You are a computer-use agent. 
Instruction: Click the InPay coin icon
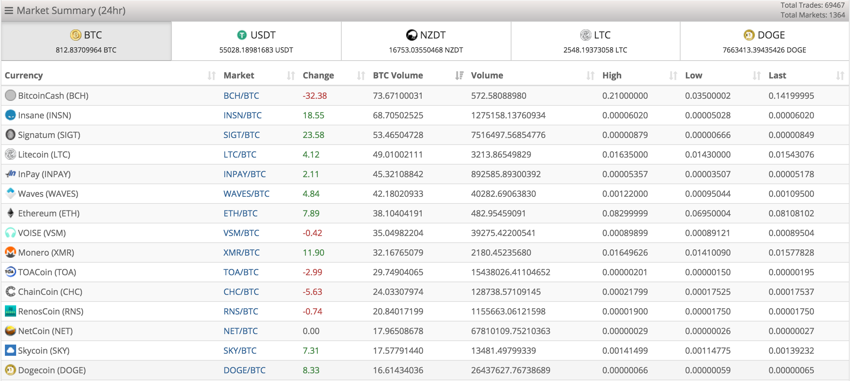point(11,174)
